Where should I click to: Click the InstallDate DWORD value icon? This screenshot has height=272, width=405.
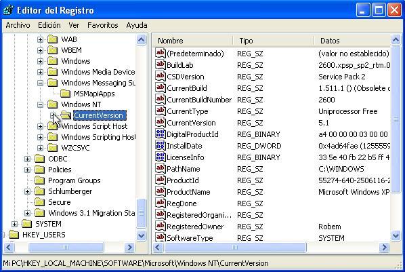(160, 145)
